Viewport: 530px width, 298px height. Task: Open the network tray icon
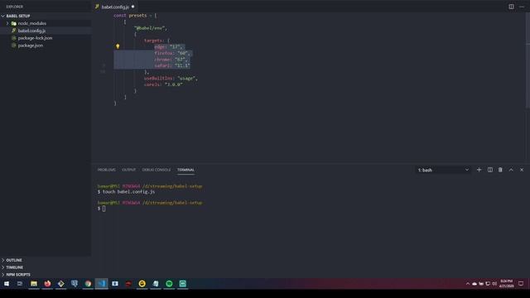(488, 284)
